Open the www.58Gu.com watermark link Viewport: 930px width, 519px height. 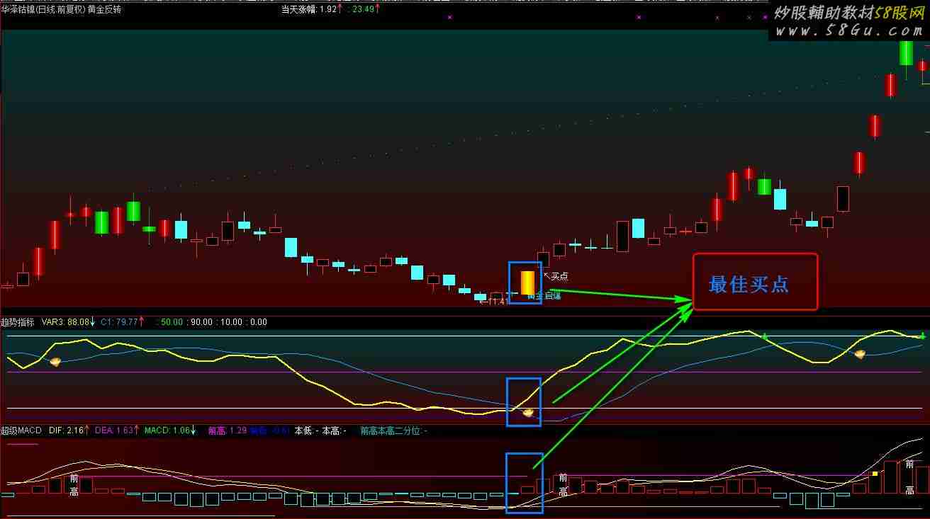848,30
